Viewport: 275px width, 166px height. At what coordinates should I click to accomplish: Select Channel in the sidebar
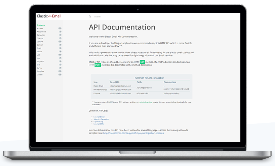[40, 38]
